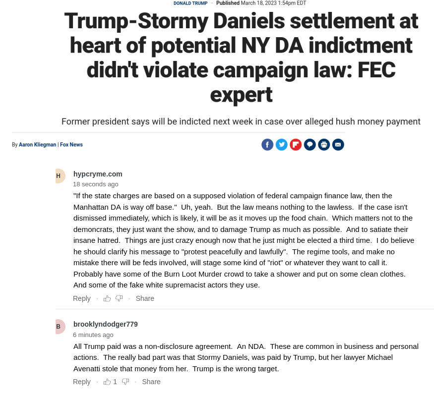Share brooklyndodger779's comment
Viewport: 434px width, 400px height.
(151, 382)
